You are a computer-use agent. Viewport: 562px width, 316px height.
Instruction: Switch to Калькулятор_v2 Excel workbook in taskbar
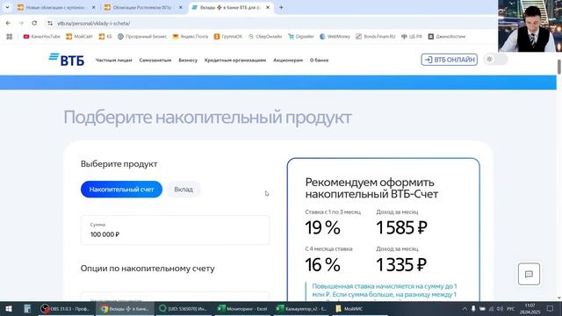pos(302,309)
